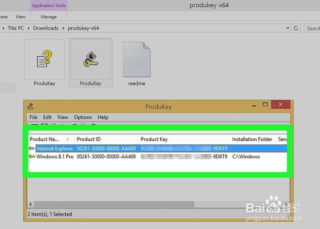This screenshot has width=320, height=229.
Task: Open the File menu in ProduKey
Action: [33, 117]
